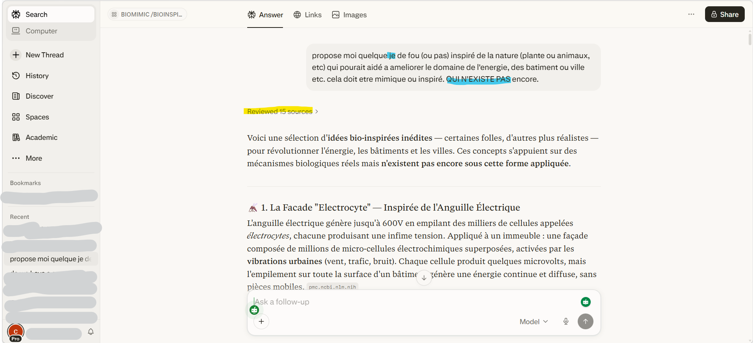This screenshot has width=753, height=343.
Task: Open the Model dropdown
Action: (533, 321)
